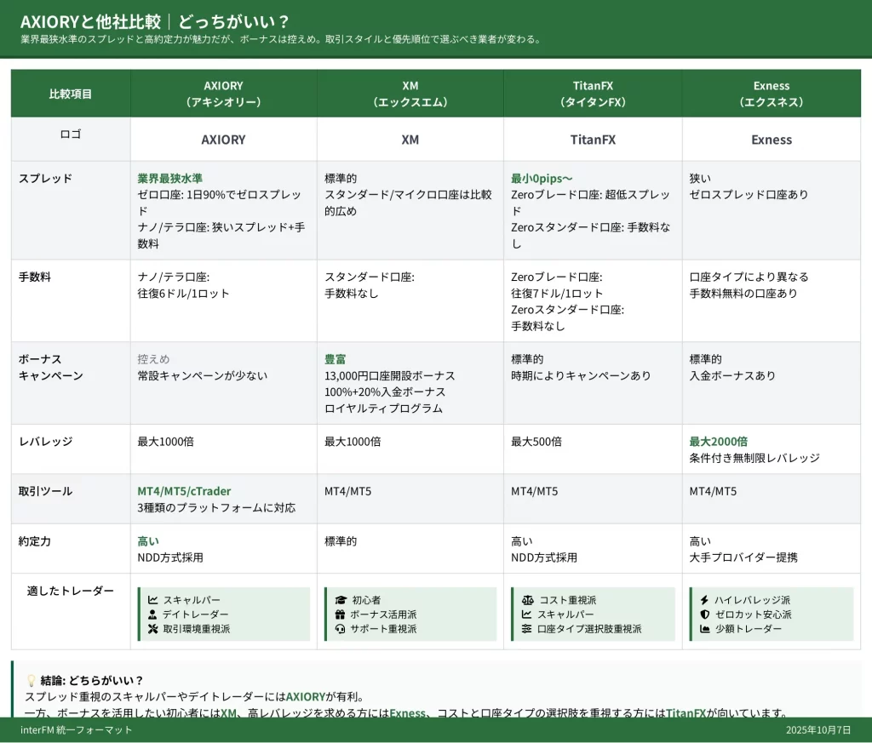Click the sliders icon beside 口座タイプ選択肢重視派
Viewport: 872px width, 743px height.
point(527,629)
